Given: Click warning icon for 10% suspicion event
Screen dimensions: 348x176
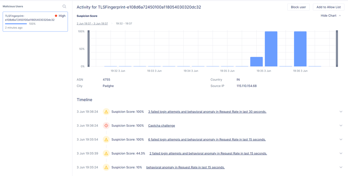Looking at the screenshot, I should click(106, 167).
